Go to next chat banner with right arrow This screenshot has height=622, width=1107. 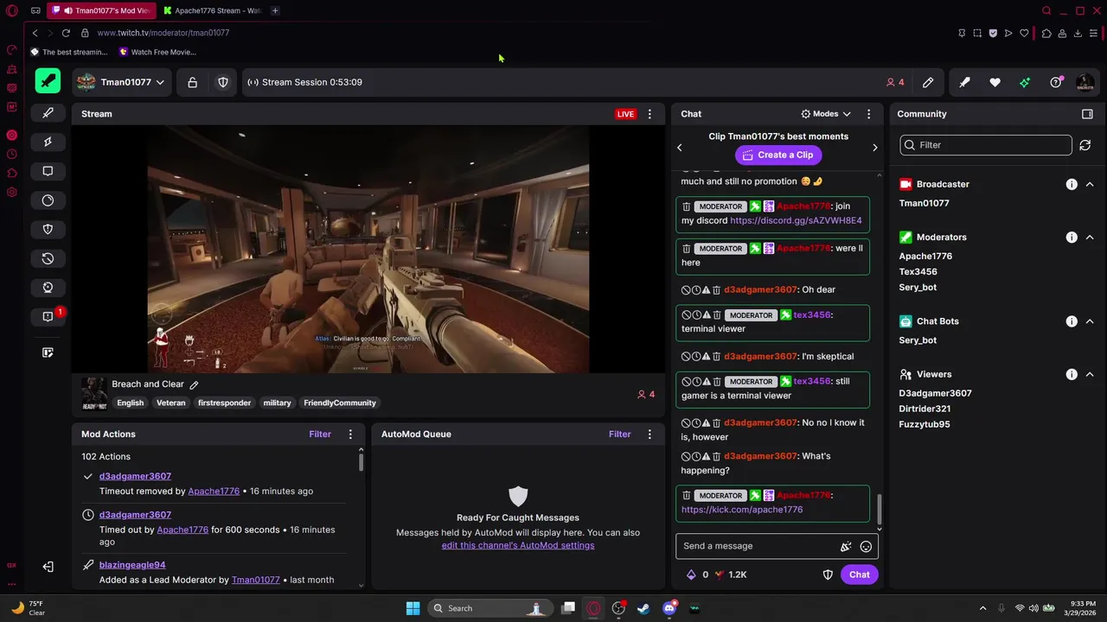pos(874,148)
